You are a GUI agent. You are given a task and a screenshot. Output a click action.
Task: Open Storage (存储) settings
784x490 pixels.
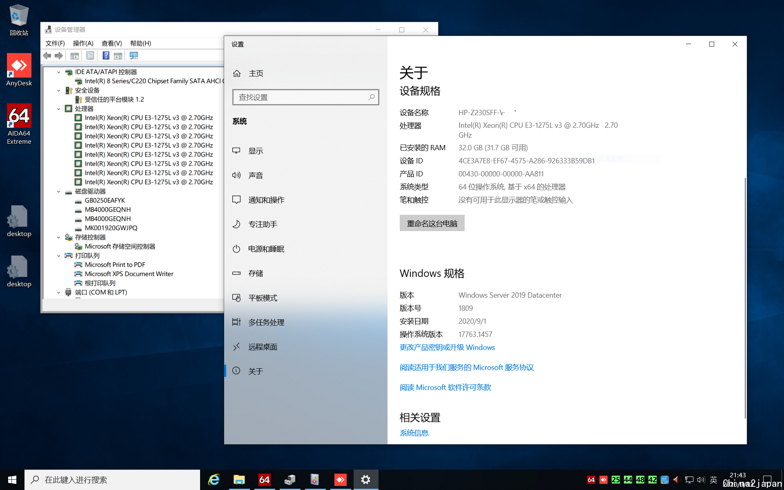pos(305,274)
